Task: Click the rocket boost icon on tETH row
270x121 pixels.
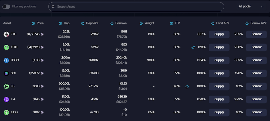Action: coord(193,47)
